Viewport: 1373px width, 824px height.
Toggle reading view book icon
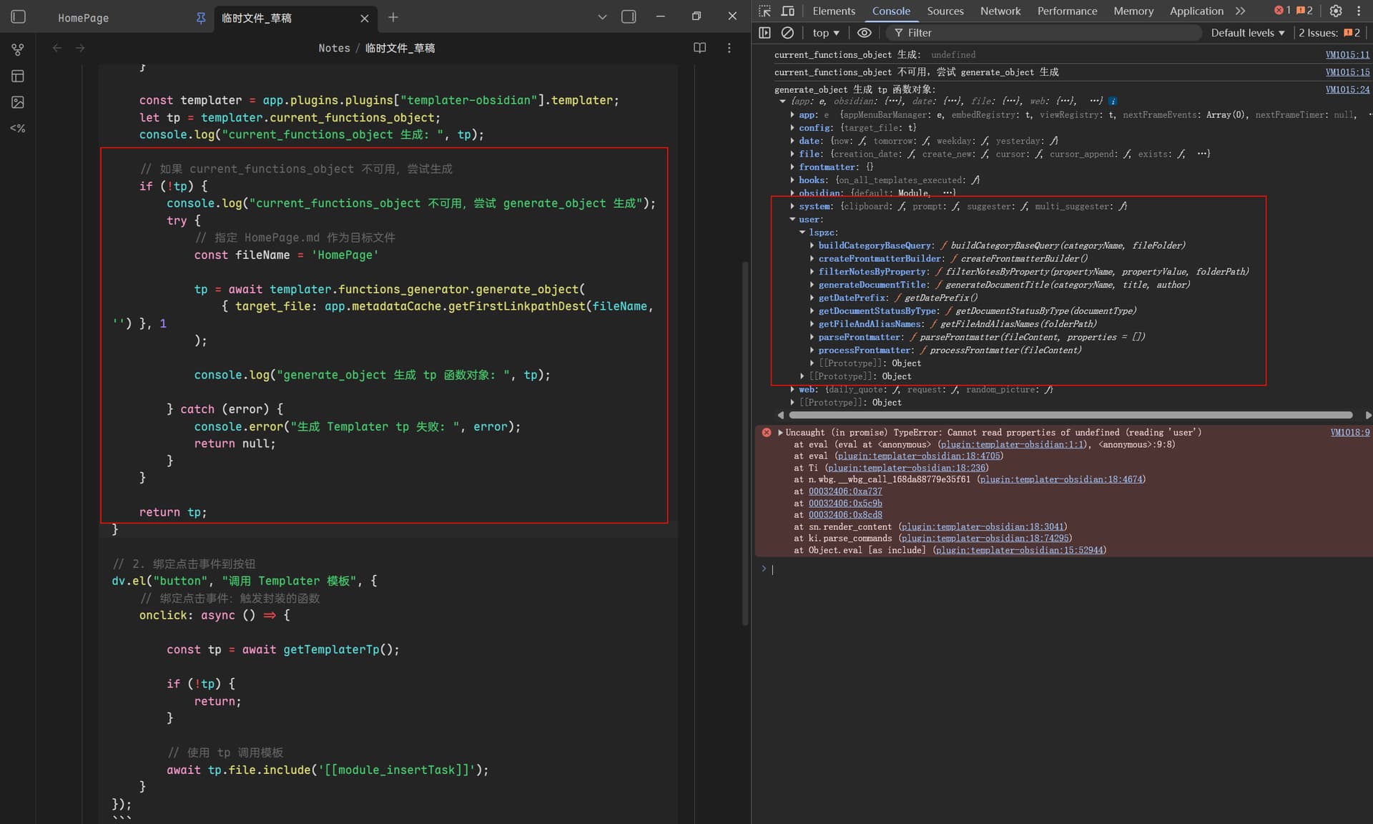699,48
